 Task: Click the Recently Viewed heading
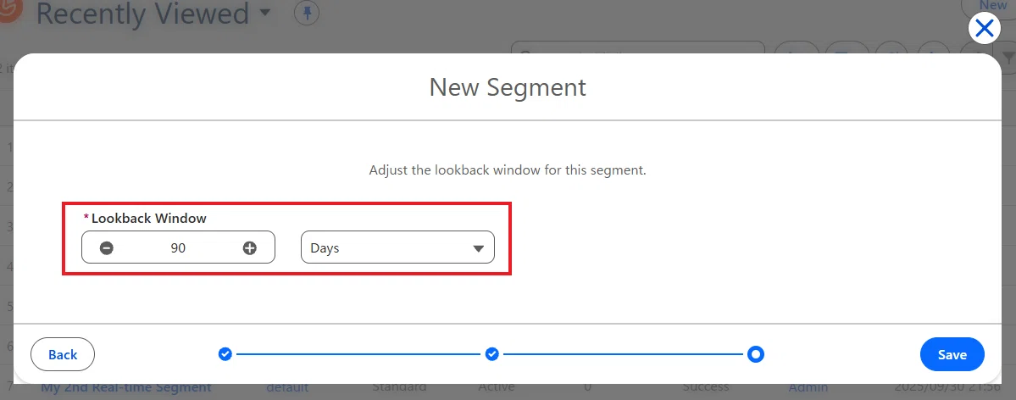(142, 14)
